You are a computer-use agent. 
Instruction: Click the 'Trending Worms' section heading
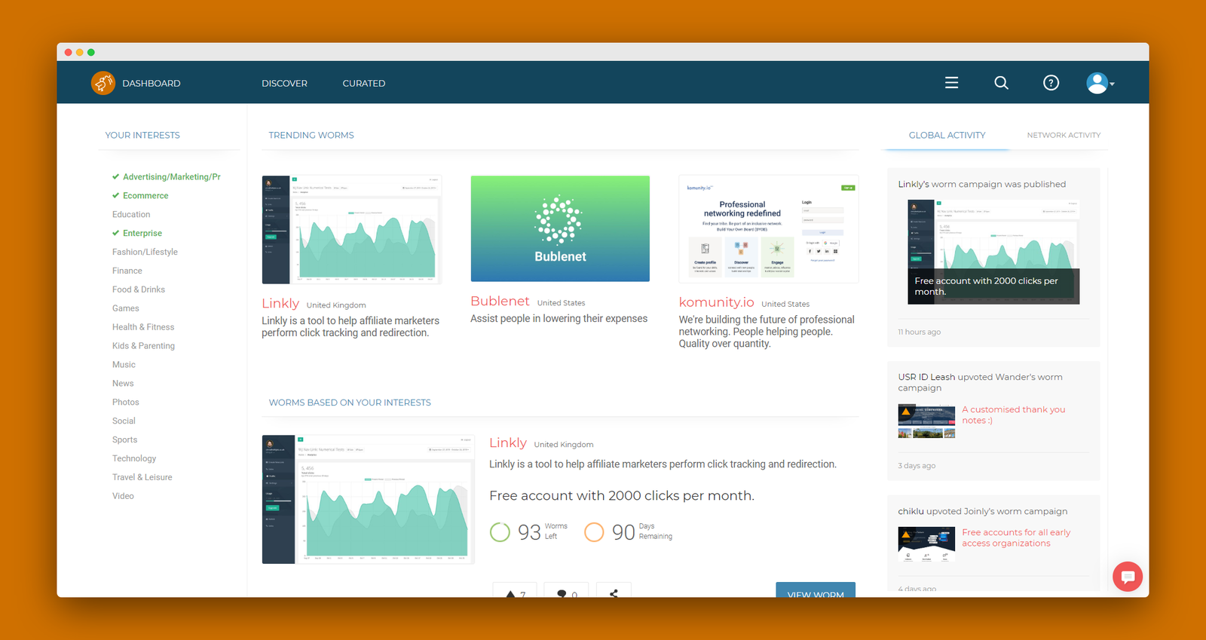311,136
